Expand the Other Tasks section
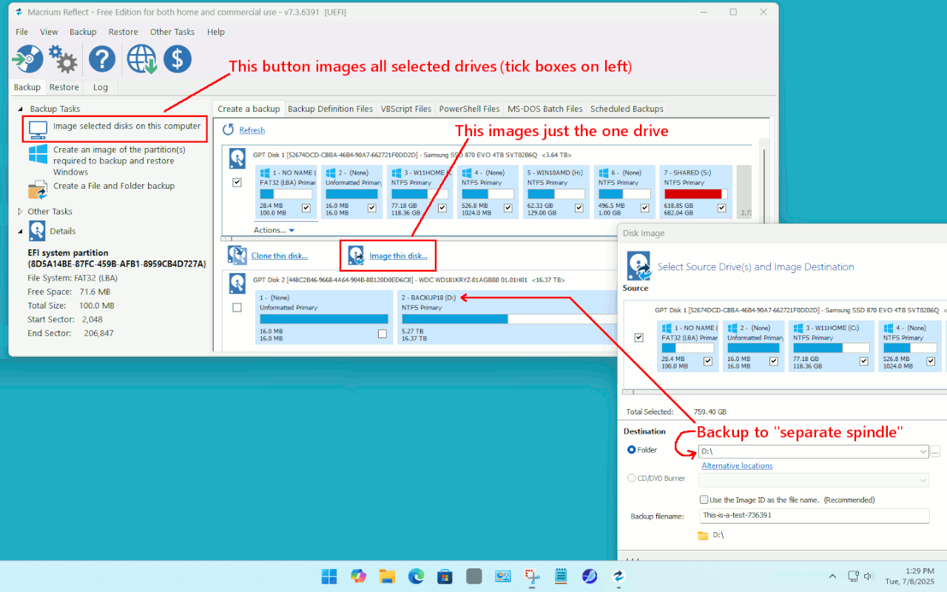This screenshot has width=947, height=592. pos(21,212)
